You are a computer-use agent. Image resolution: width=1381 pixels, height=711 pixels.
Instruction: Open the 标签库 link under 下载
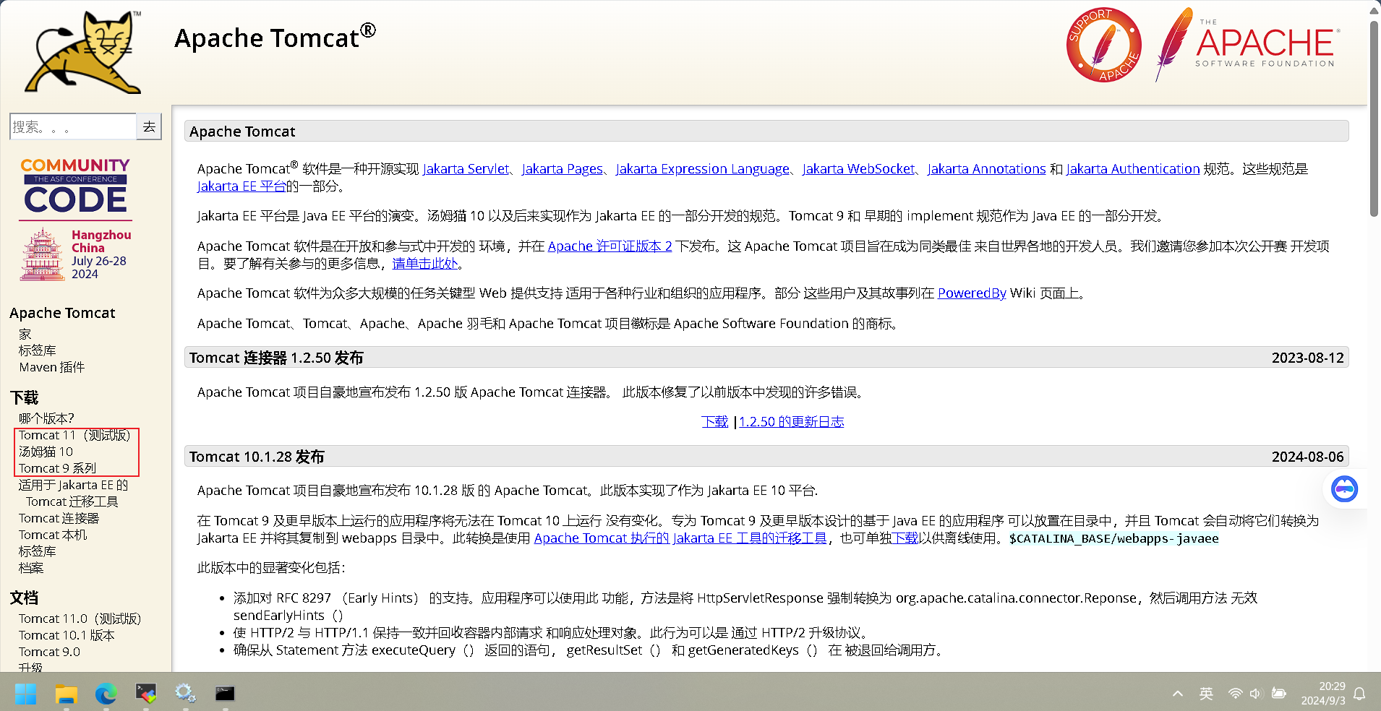38,551
